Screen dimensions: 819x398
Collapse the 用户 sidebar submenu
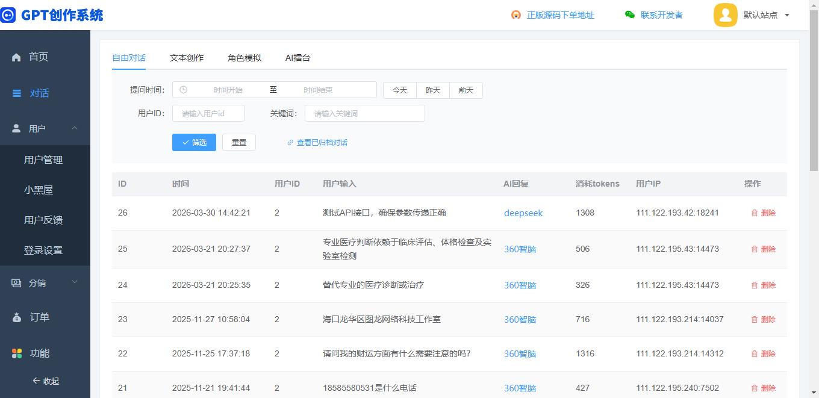[75, 128]
